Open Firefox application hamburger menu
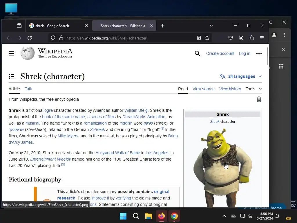Viewport: 297px width, 223px height. (262, 38)
